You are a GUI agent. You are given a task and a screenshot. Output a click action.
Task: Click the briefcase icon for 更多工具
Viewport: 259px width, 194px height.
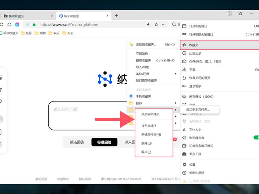click(x=184, y=154)
